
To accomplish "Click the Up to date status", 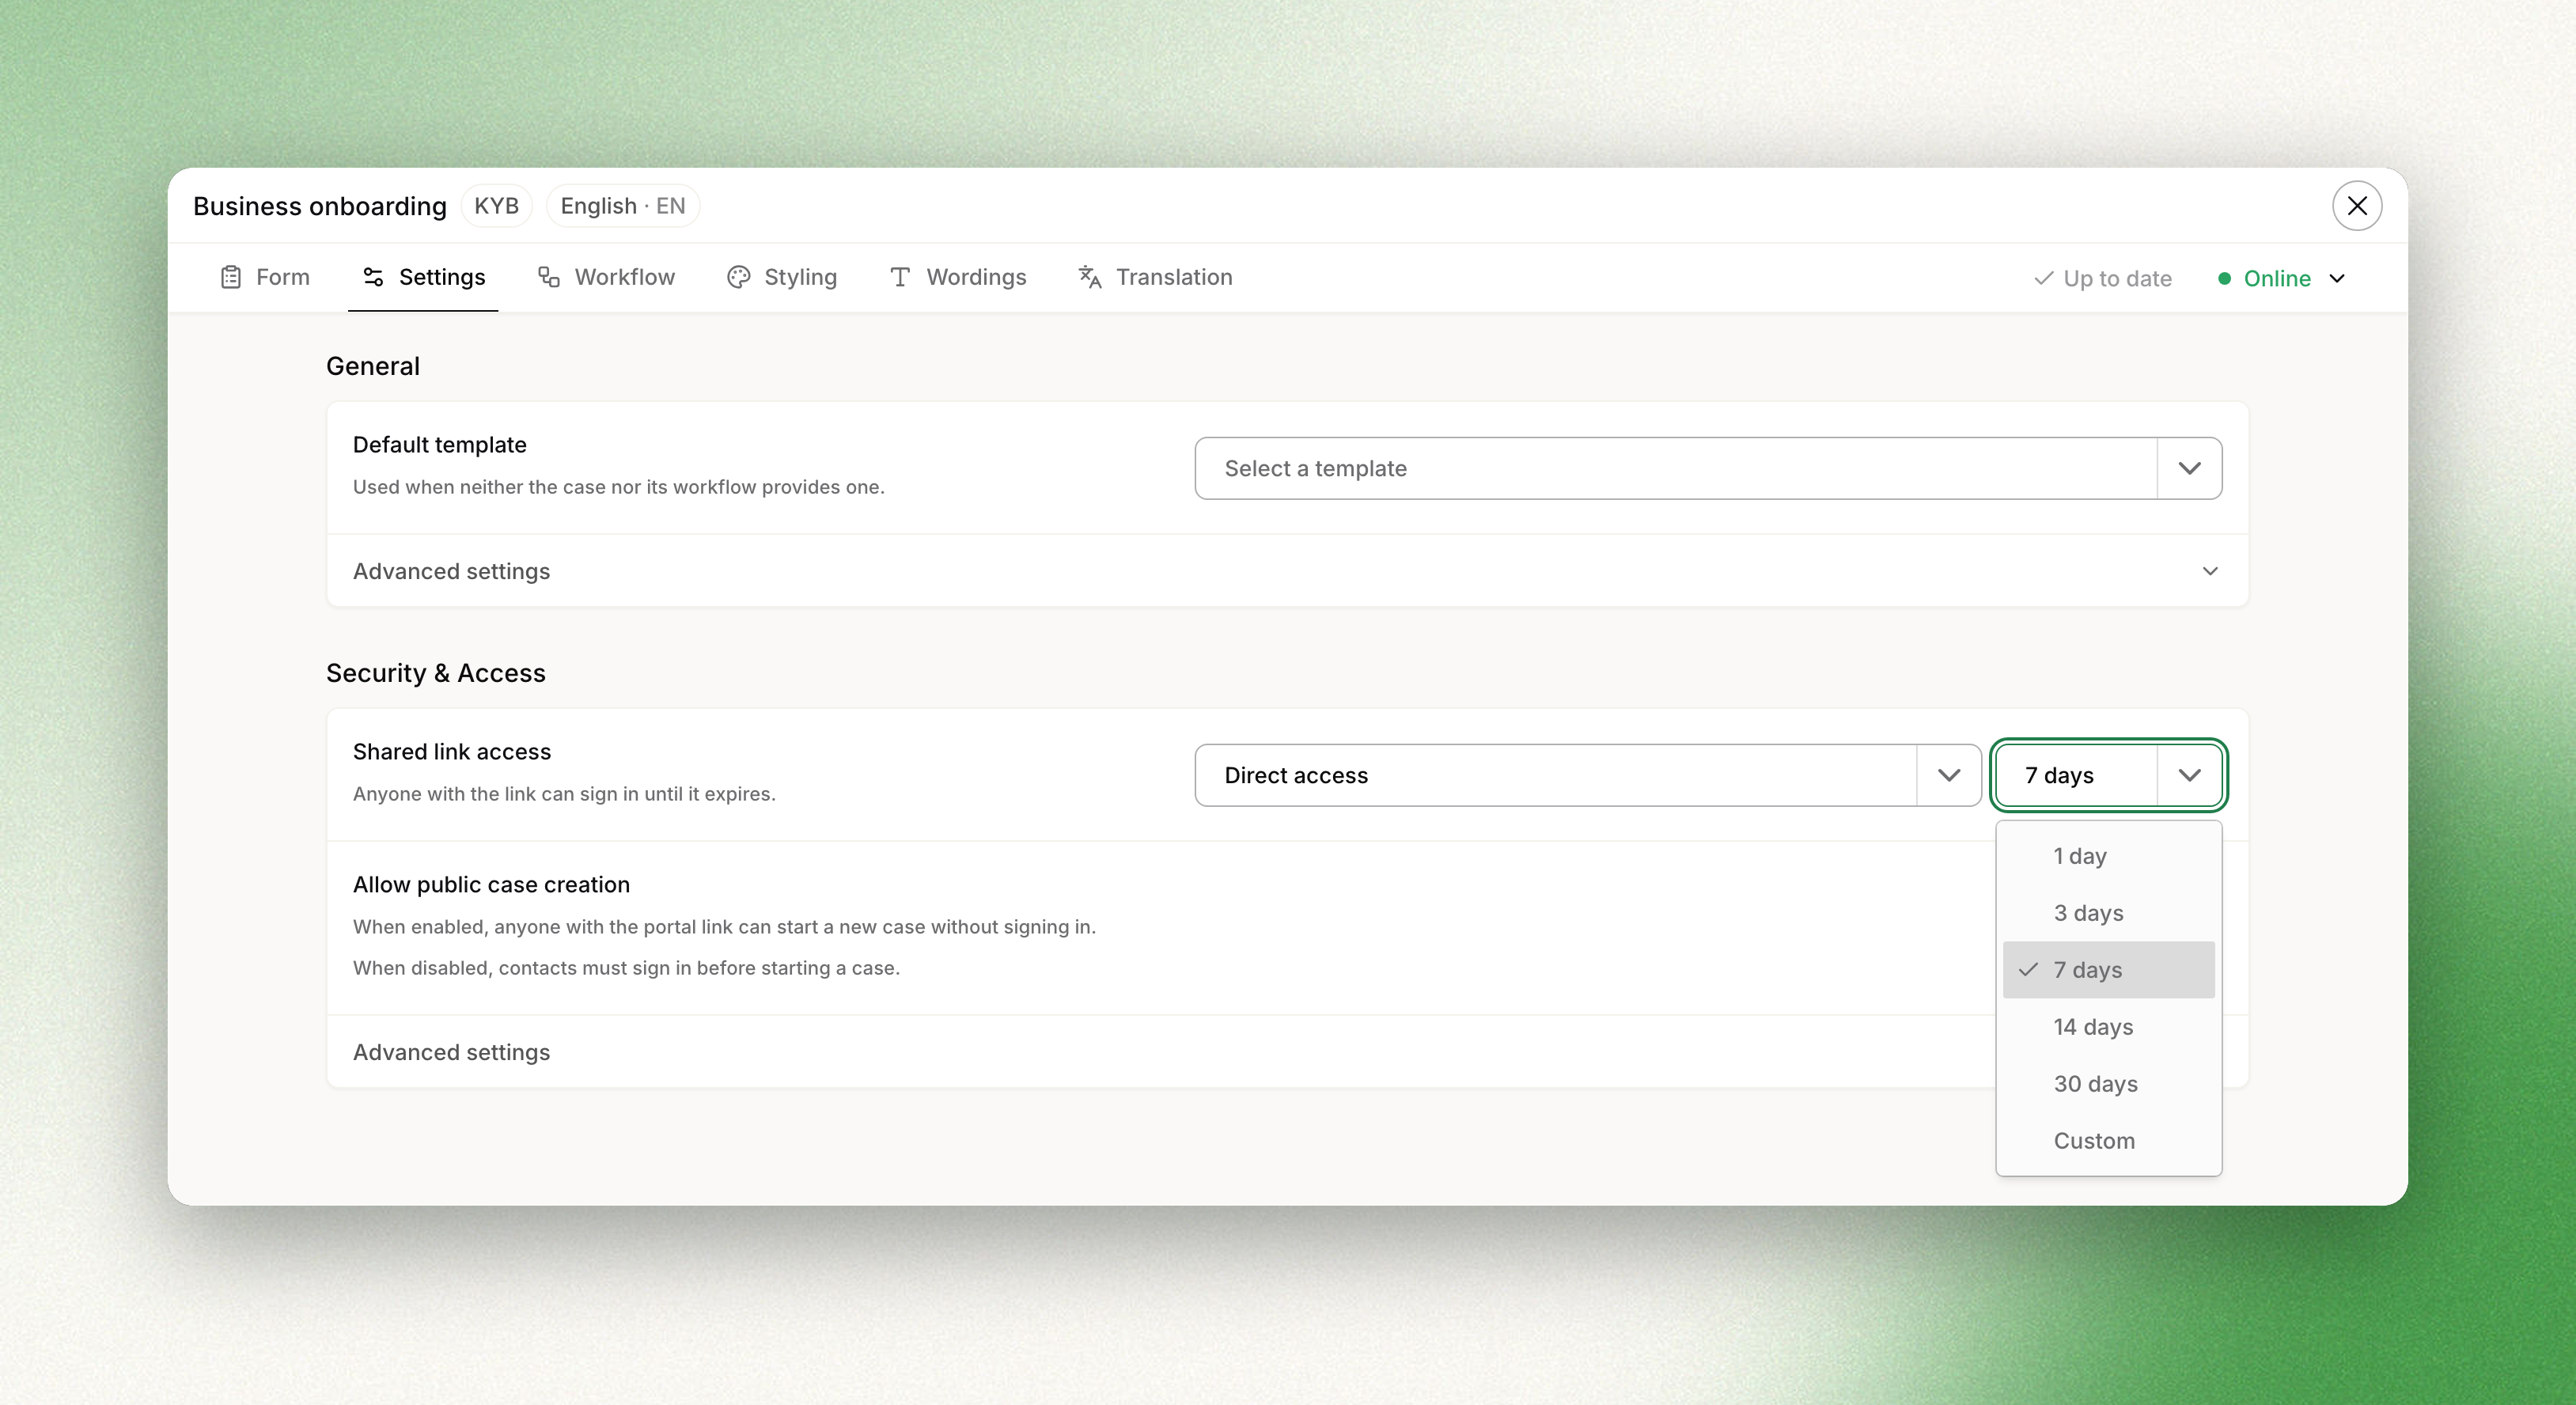I will pyautogui.click(x=2103, y=278).
